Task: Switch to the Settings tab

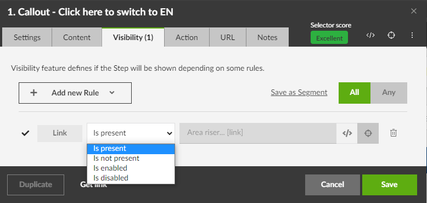Action: click(27, 37)
